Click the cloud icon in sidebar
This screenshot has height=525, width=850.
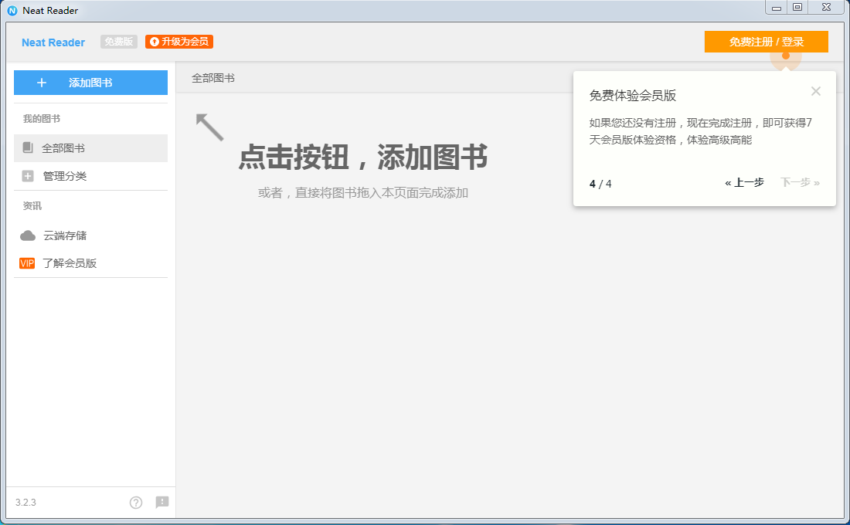pos(28,235)
